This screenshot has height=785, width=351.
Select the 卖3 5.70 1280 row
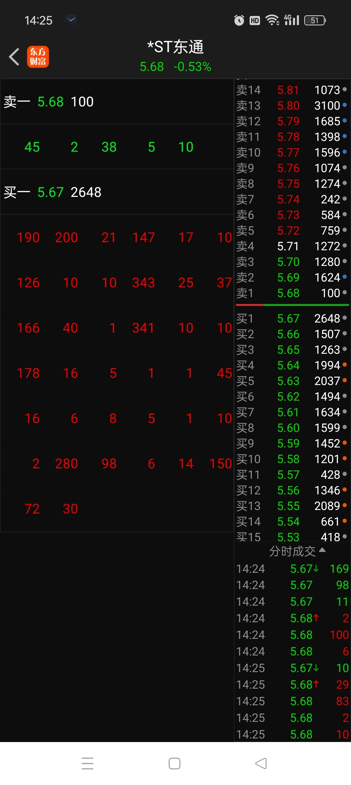pos(292,262)
